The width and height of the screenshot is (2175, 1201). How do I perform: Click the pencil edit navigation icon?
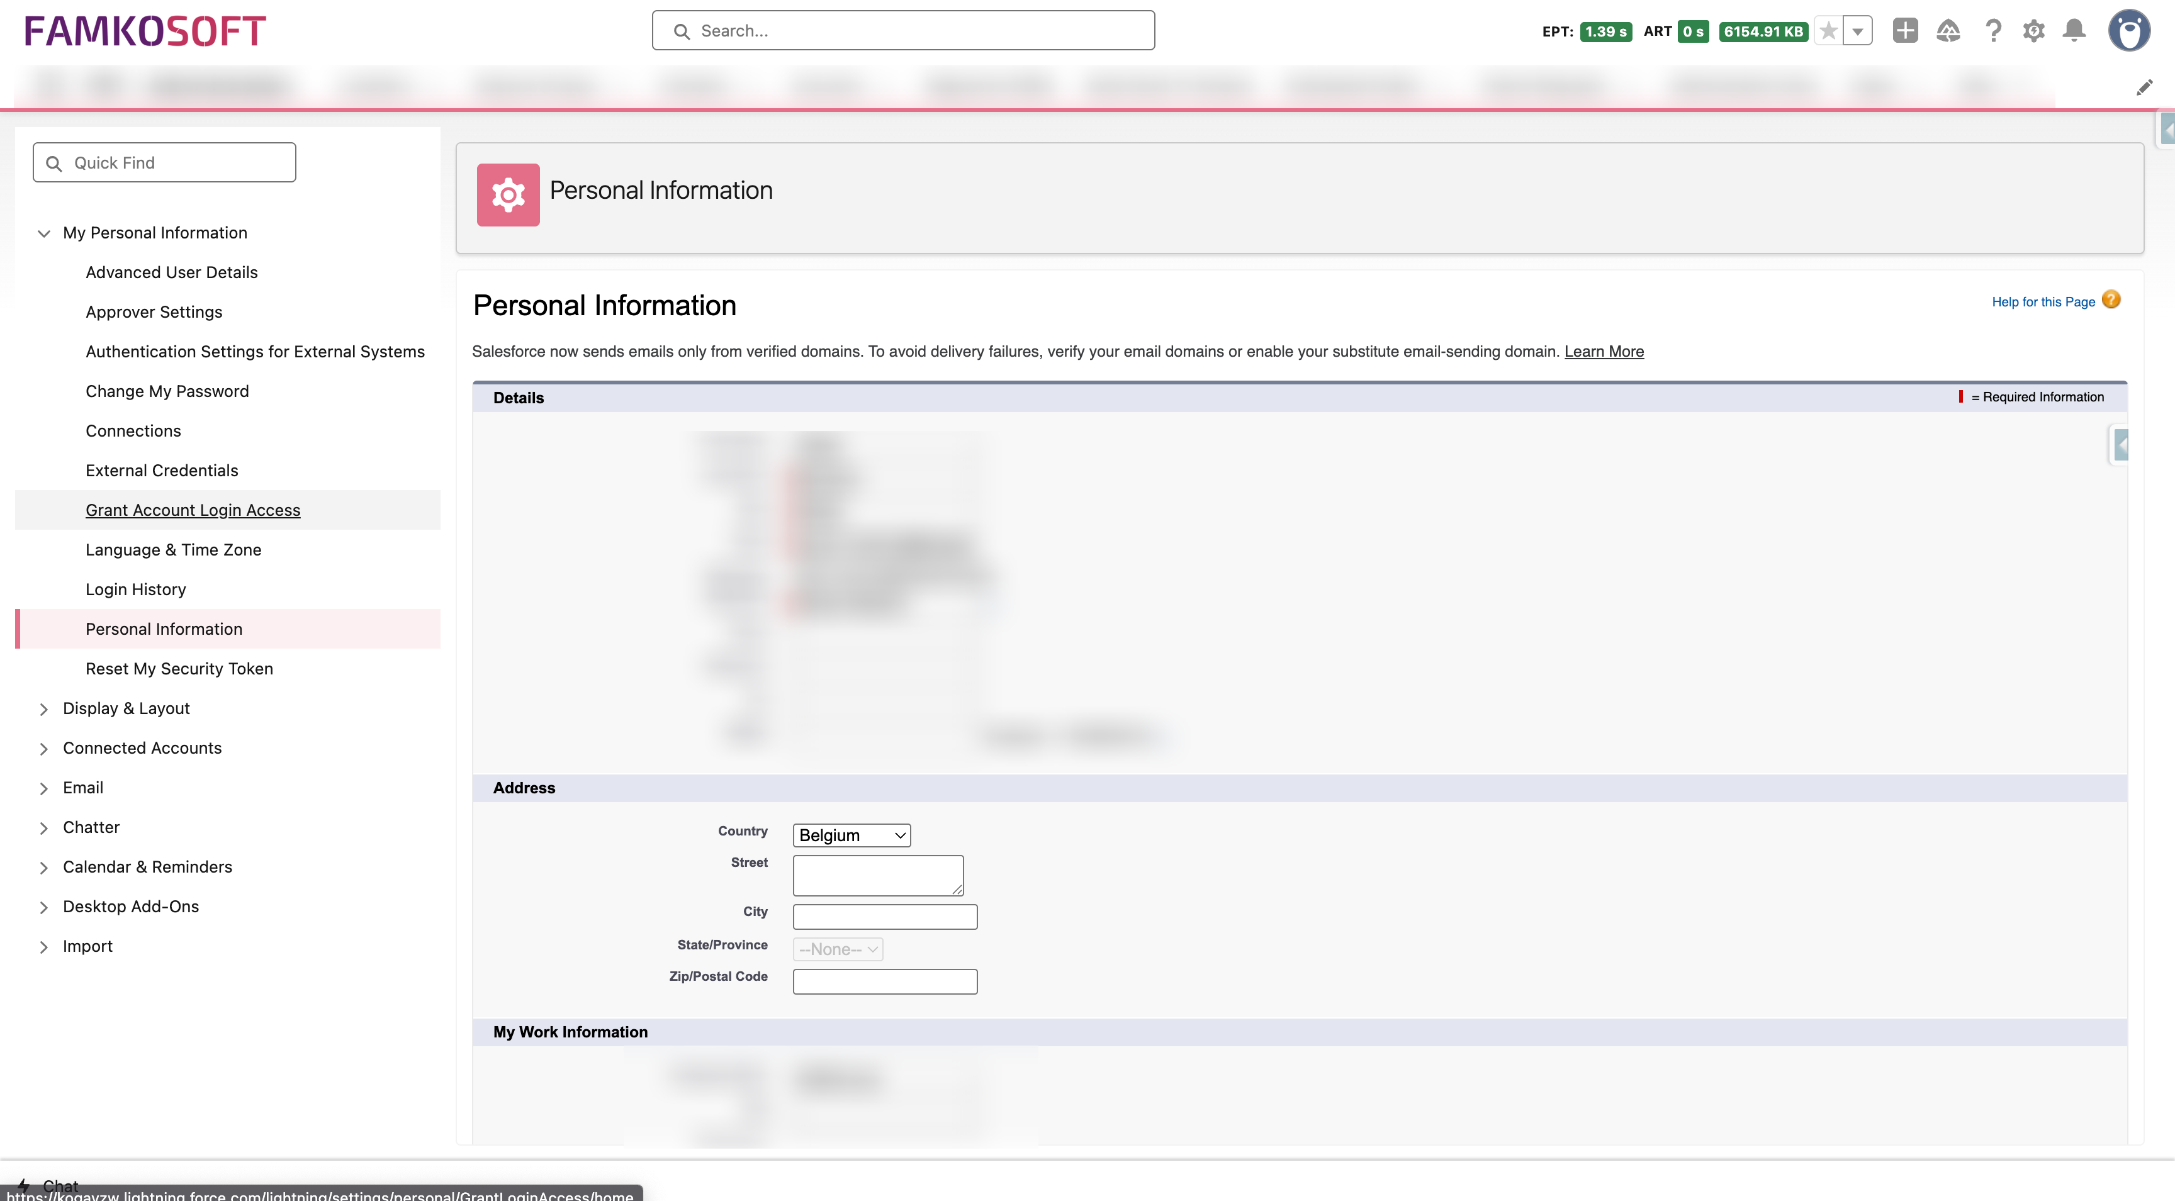[2144, 88]
